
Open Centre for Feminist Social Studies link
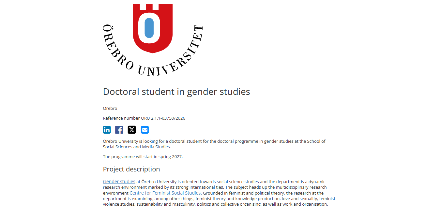point(165,193)
